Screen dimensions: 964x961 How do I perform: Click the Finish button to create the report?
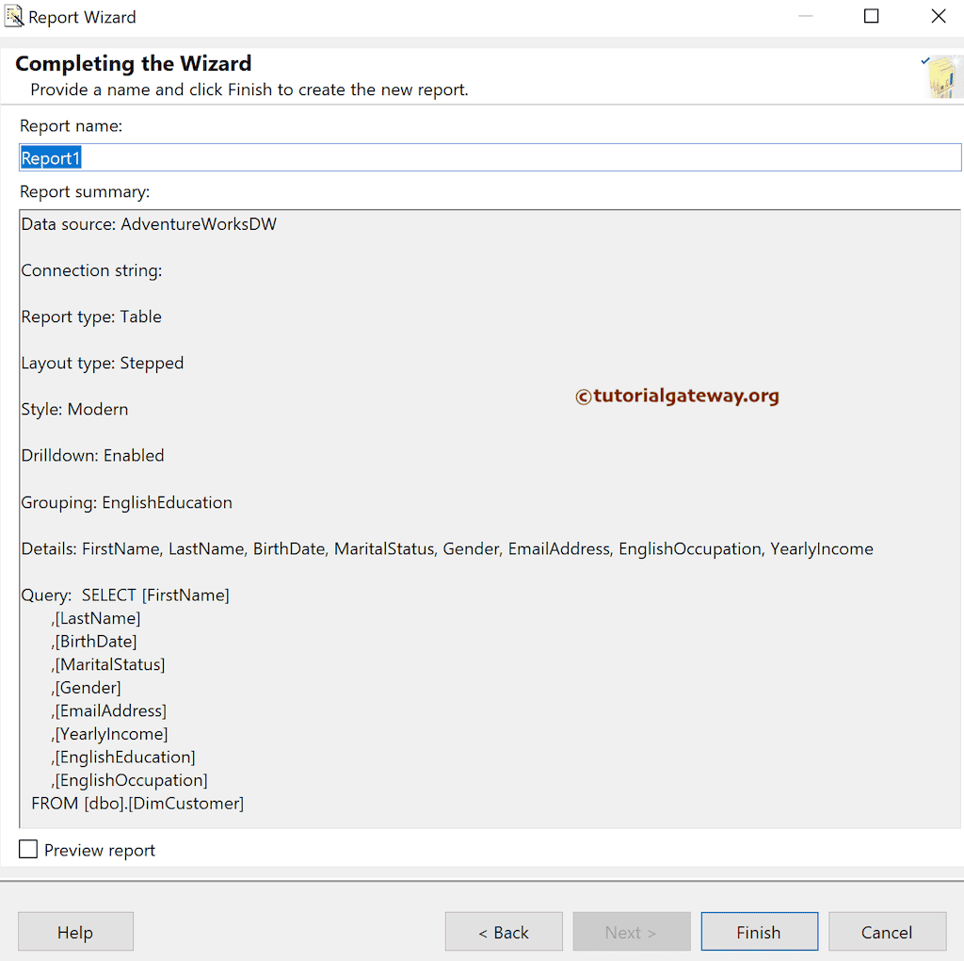click(x=759, y=931)
